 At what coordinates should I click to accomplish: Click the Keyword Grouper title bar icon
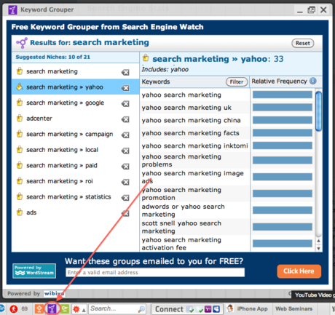[12, 10]
